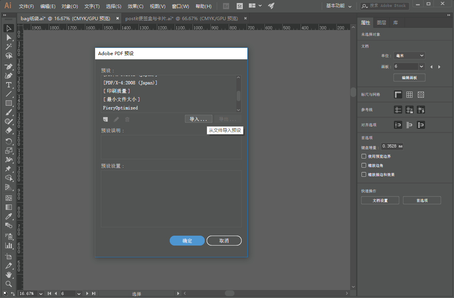Select the Column Graph tool
This screenshot has width=454, height=298.
[9, 246]
